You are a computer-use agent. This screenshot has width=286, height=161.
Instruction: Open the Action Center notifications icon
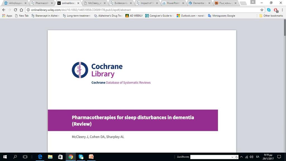click(279, 157)
